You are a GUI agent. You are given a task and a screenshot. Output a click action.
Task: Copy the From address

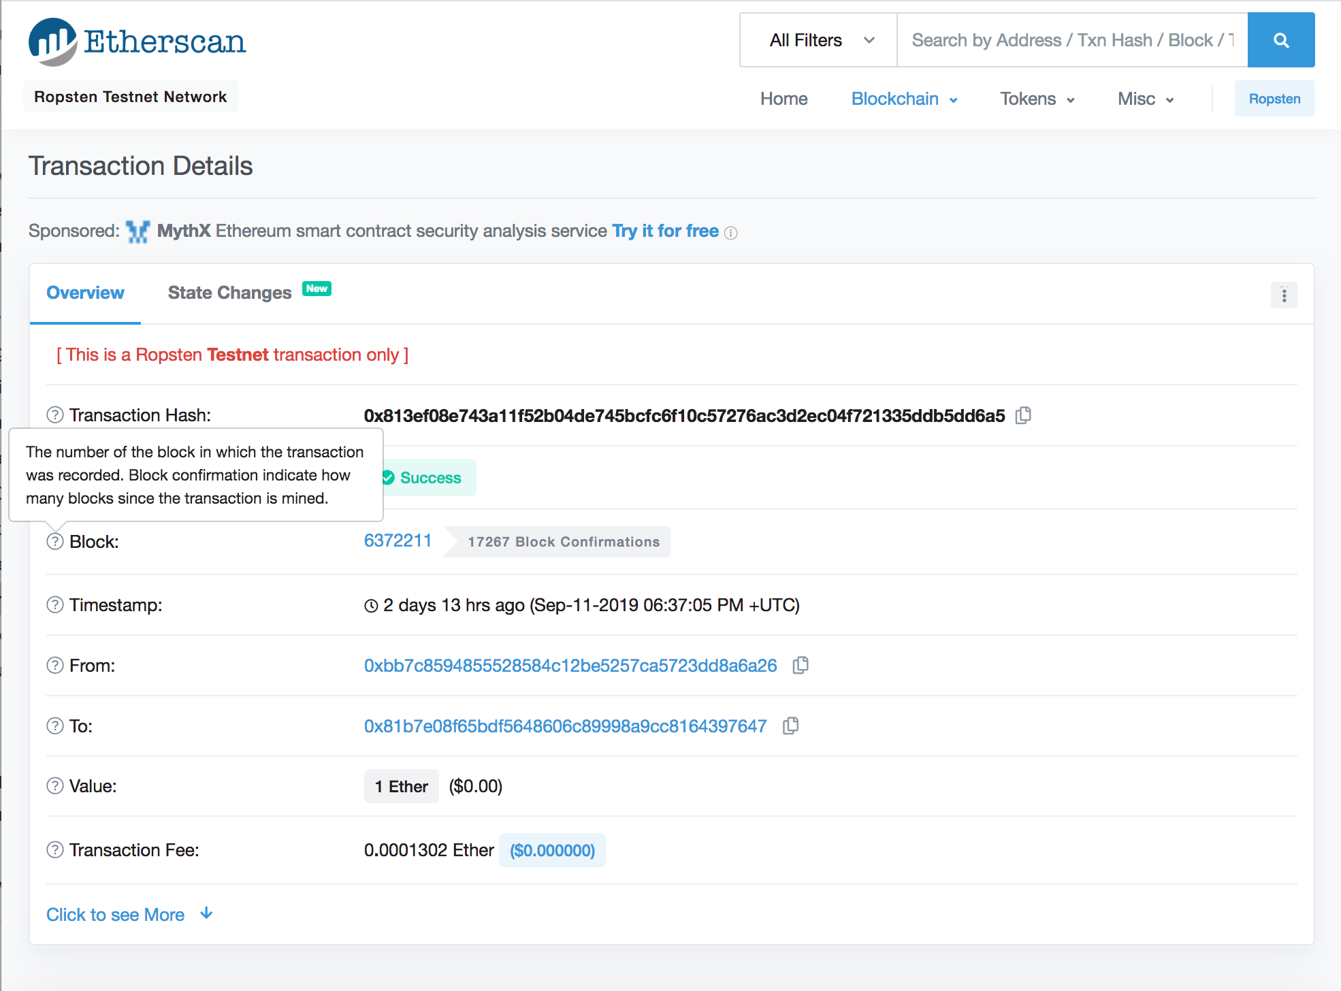(x=801, y=665)
